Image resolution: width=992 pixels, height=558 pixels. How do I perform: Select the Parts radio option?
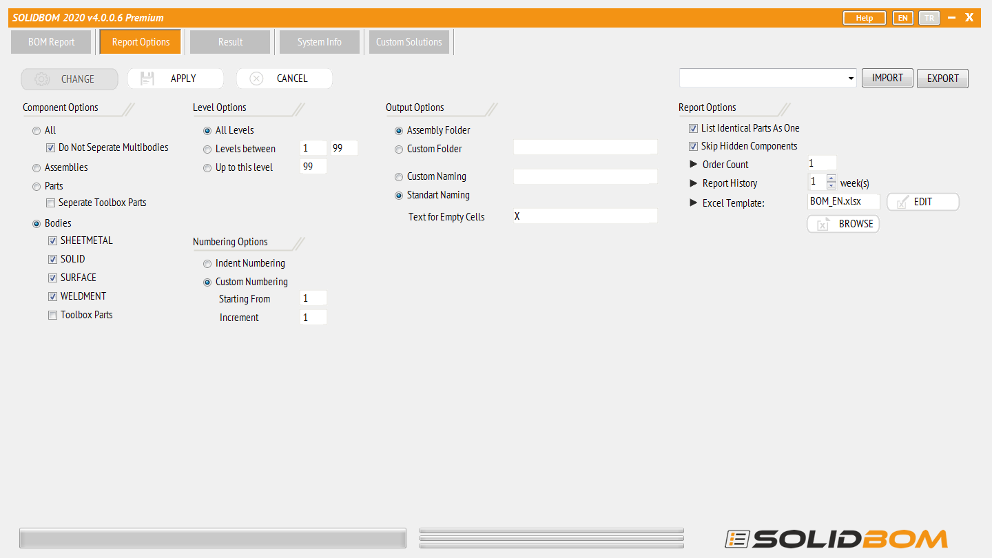tap(37, 186)
